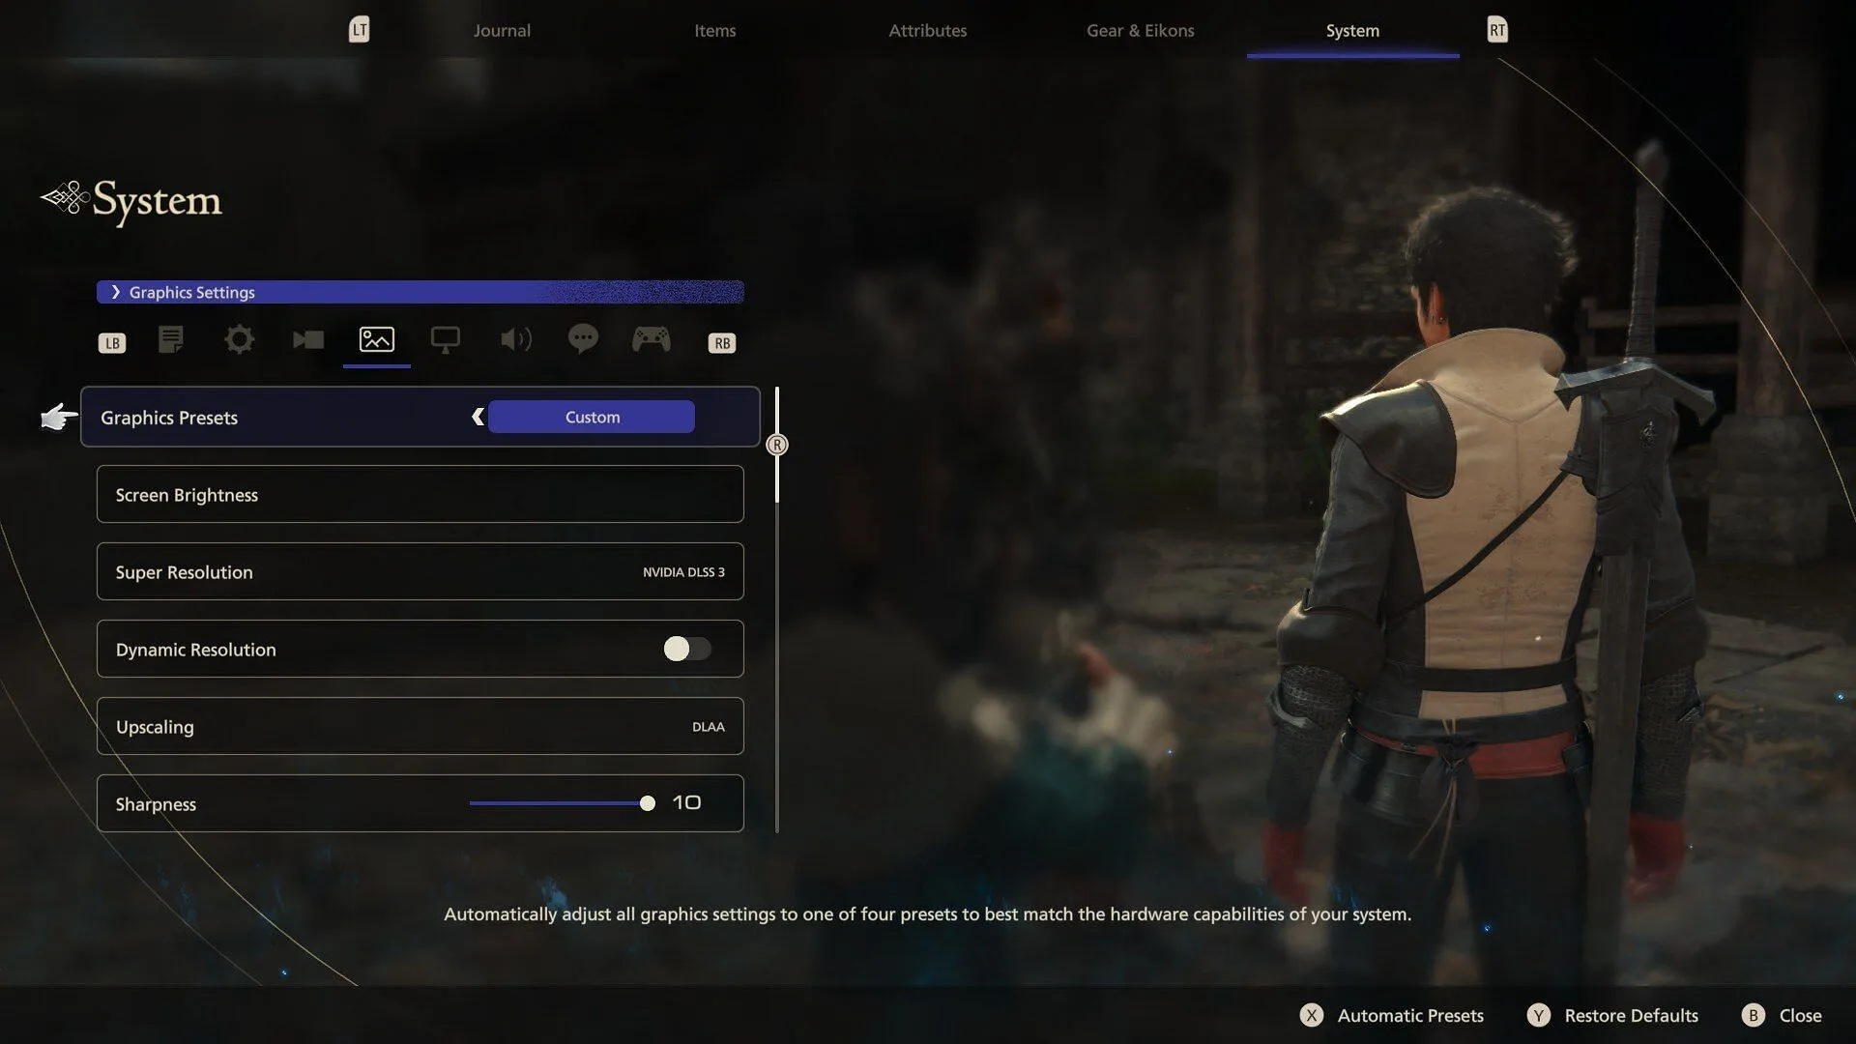Switch to Journal tab

point(501,28)
